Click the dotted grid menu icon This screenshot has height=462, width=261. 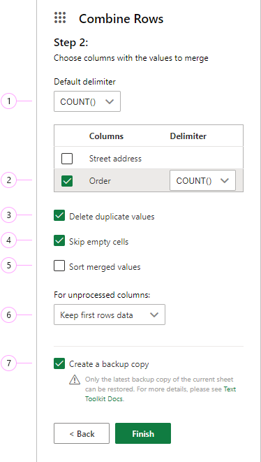tap(60, 17)
